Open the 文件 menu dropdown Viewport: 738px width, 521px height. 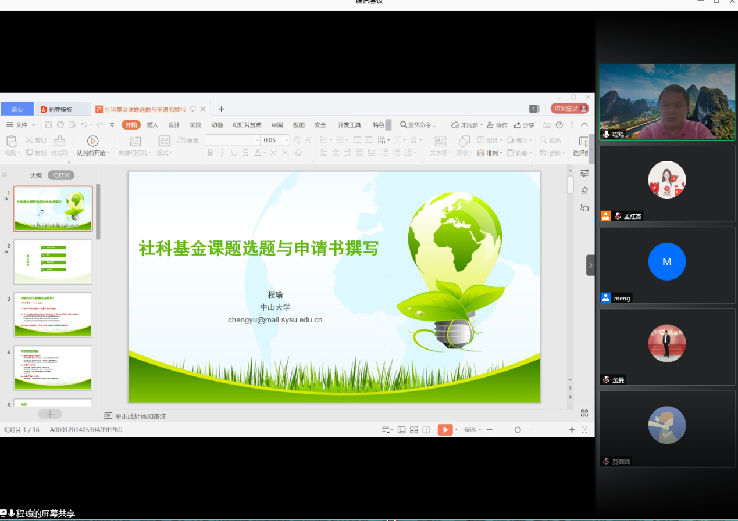tap(22, 125)
